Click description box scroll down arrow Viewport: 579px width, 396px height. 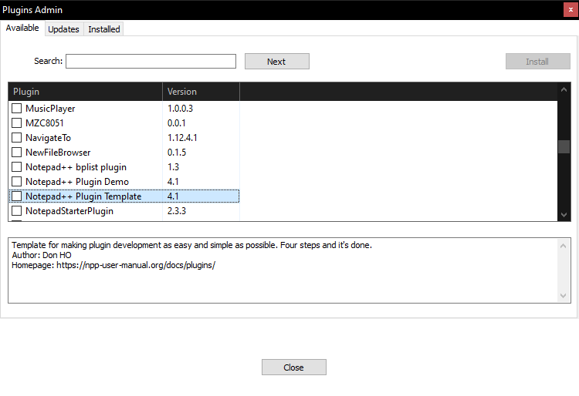click(563, 295)
